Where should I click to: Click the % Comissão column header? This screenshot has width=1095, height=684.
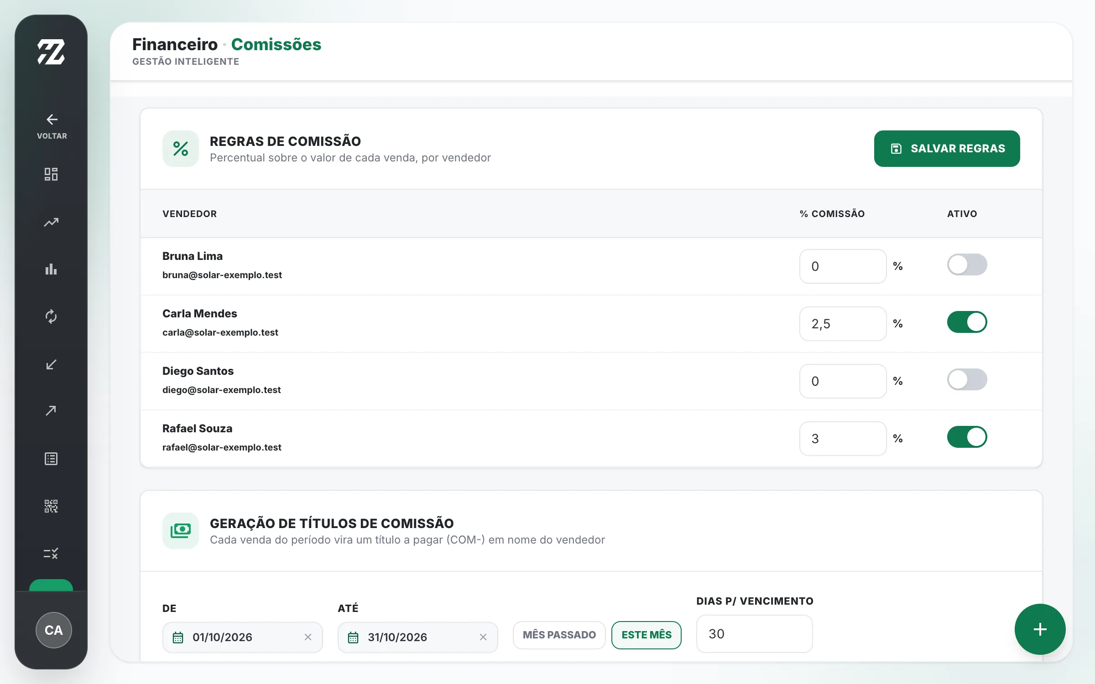[832, 214]
